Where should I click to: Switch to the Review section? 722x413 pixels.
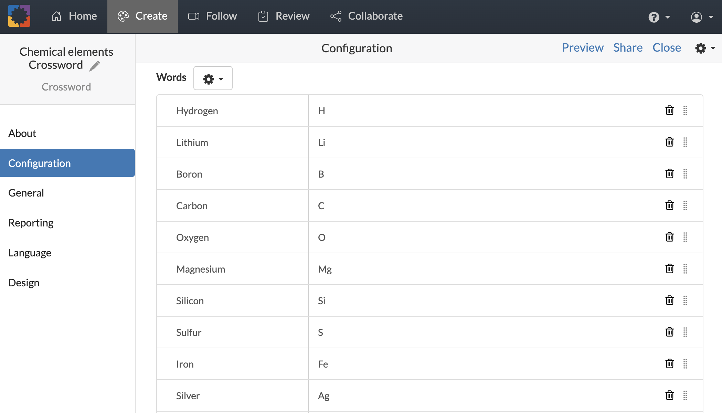tap(283, 16)
